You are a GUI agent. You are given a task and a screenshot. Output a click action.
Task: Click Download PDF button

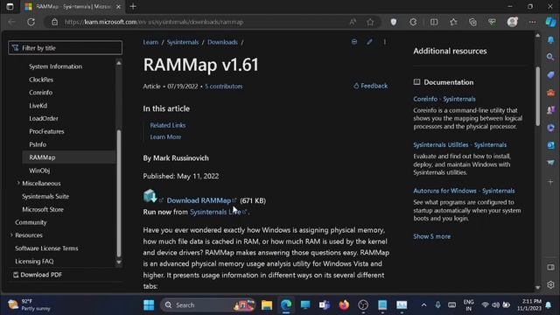point(38,275)
